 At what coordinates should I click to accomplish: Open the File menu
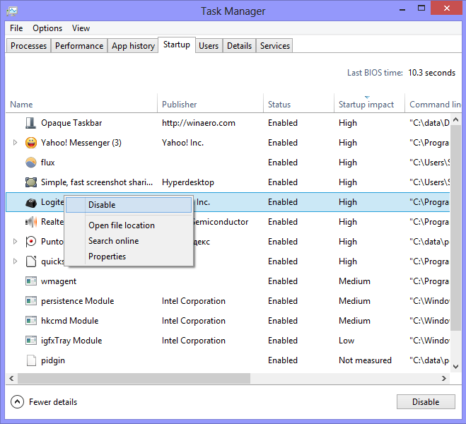point(16,28)
